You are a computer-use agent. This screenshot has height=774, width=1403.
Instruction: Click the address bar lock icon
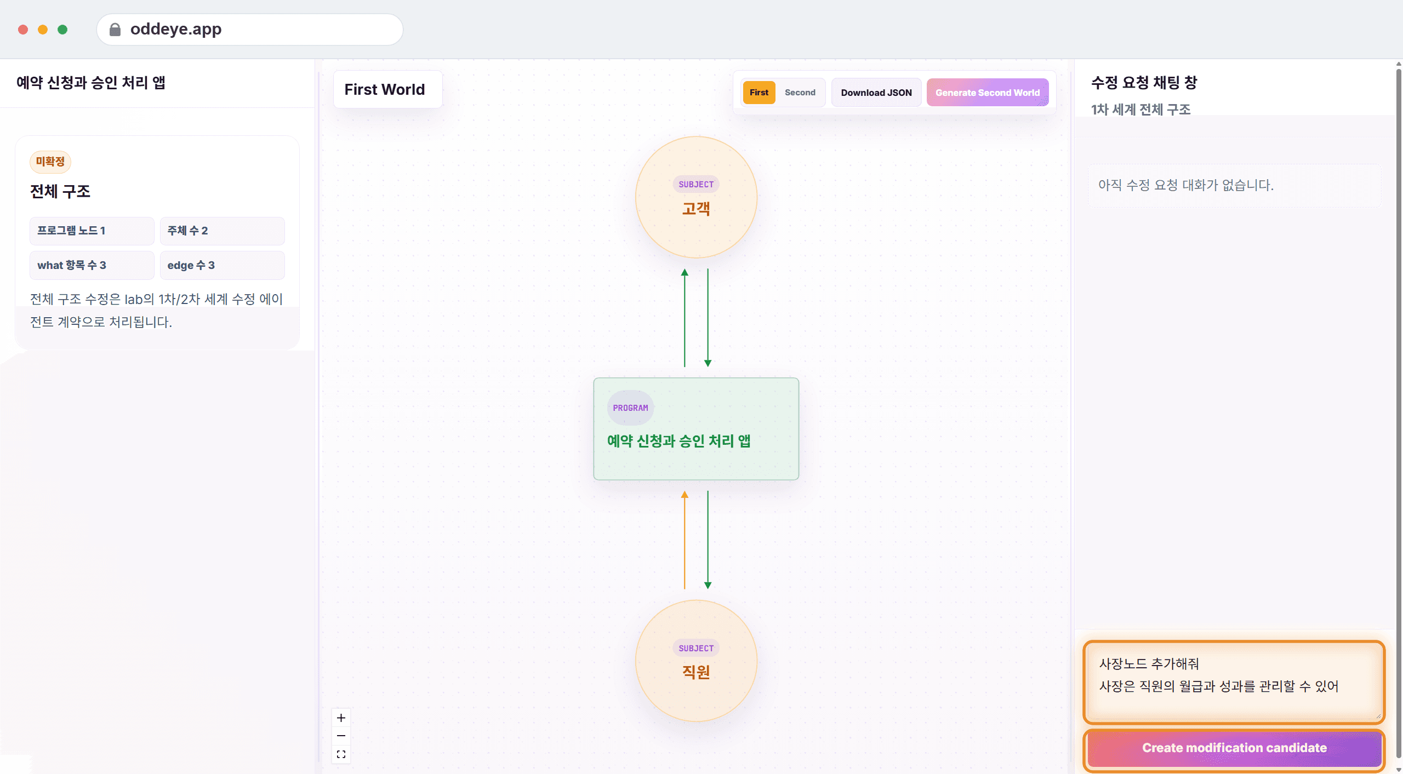click(115, 29)
